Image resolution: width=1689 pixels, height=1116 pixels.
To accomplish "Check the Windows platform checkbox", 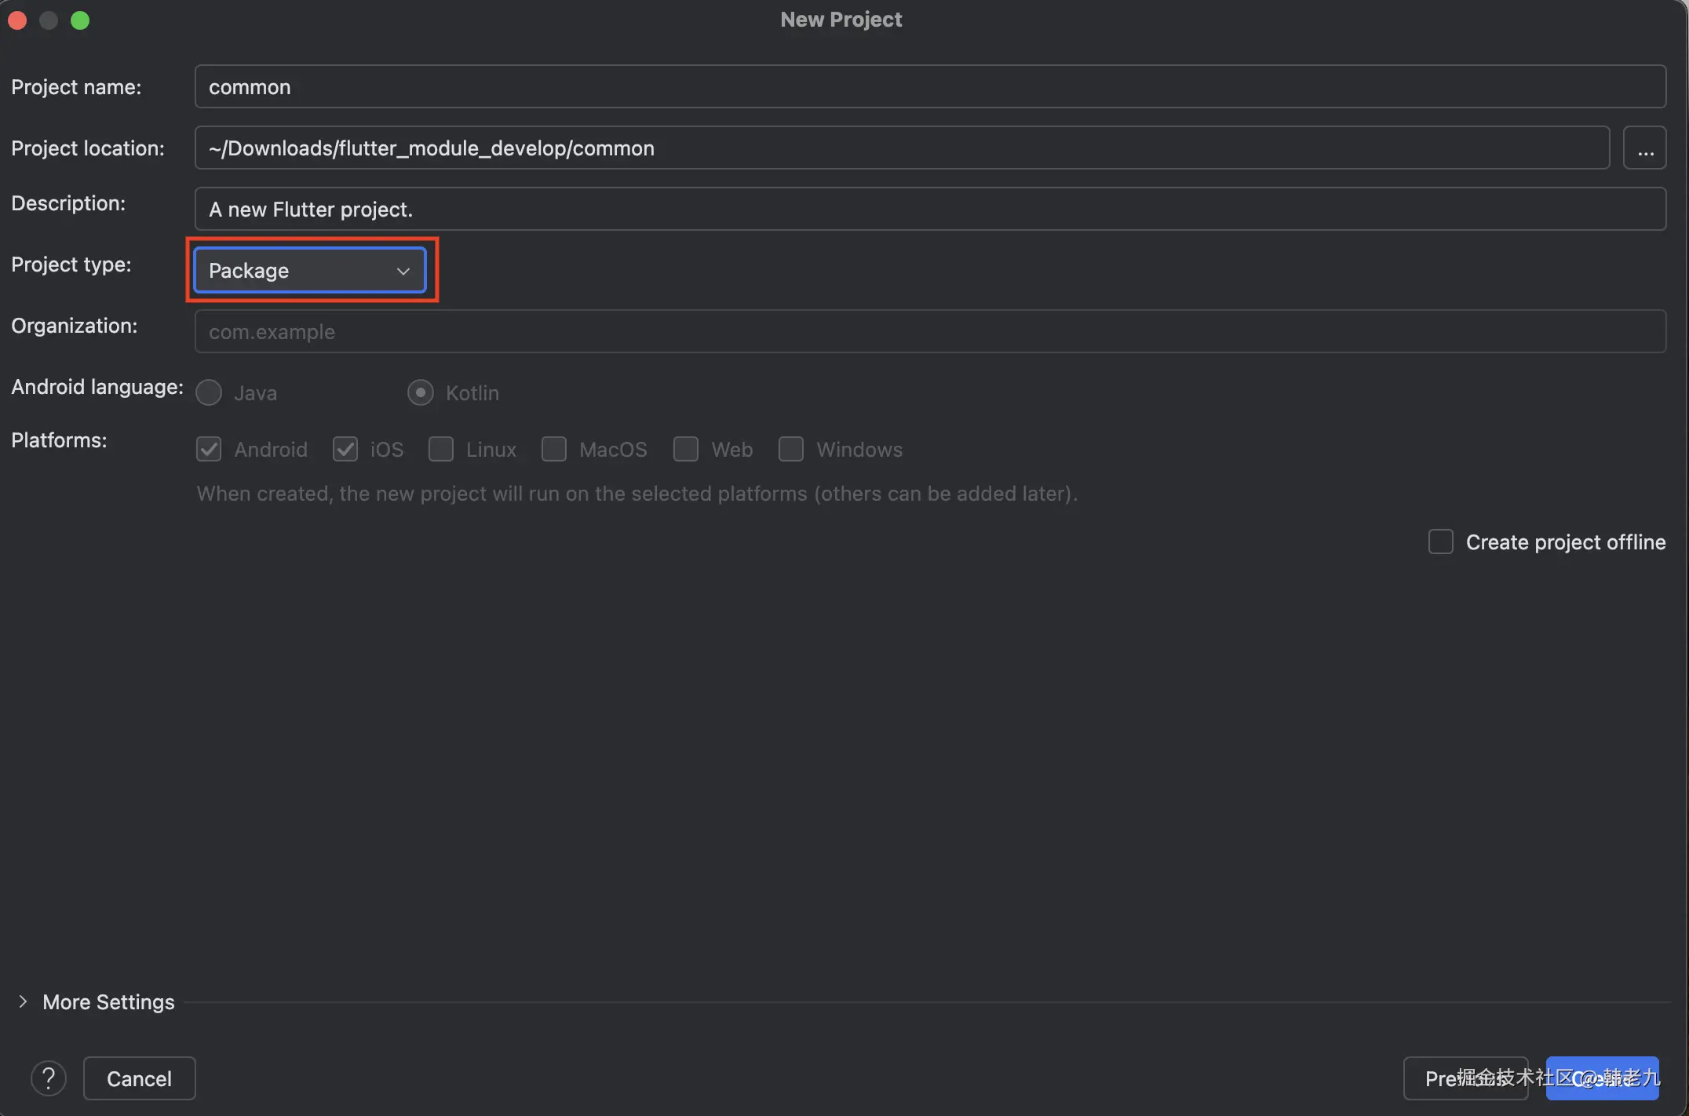I will [791, 450].
